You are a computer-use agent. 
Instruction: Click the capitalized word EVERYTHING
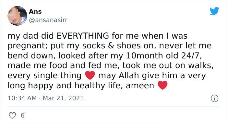(x=83, y=36)
